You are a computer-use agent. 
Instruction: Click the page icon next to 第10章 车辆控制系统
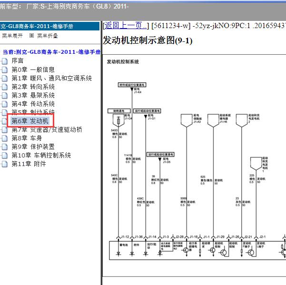tap(5, 156)
